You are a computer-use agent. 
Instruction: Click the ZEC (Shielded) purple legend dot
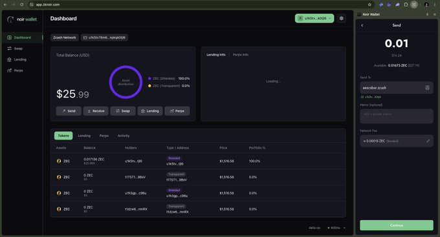pyautogui.click(x=149, y=78)
